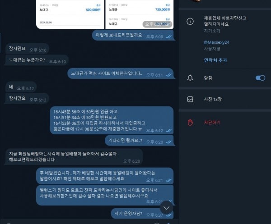
Task: Click the 저기 운영자님? message bubble
Action: [142, 214]
